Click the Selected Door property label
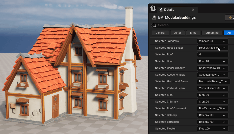The image size is (234, 134). pyautogui.click(x=164, y=61)
